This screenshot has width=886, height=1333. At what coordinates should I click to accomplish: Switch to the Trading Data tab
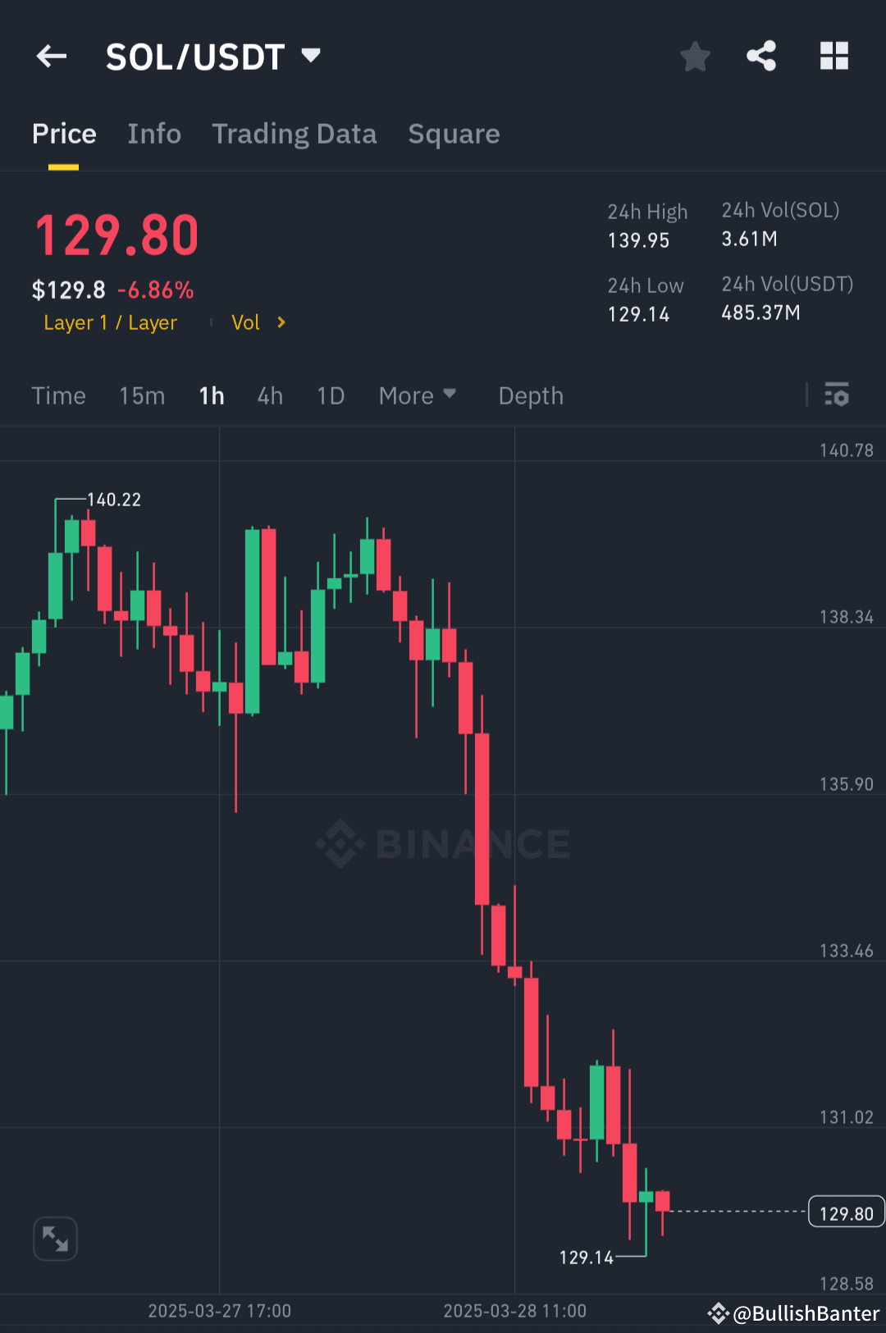pyautogui.click(x=295, y=134)
